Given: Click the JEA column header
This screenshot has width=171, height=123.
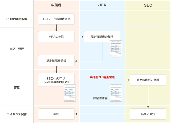Looking at the screenshot, I should click(102, 5).
